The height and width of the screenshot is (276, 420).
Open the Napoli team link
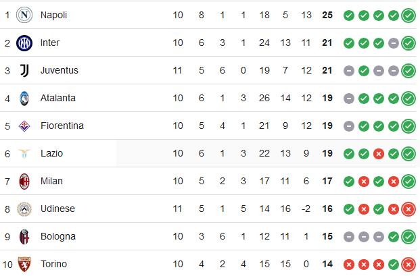point(53,15)
